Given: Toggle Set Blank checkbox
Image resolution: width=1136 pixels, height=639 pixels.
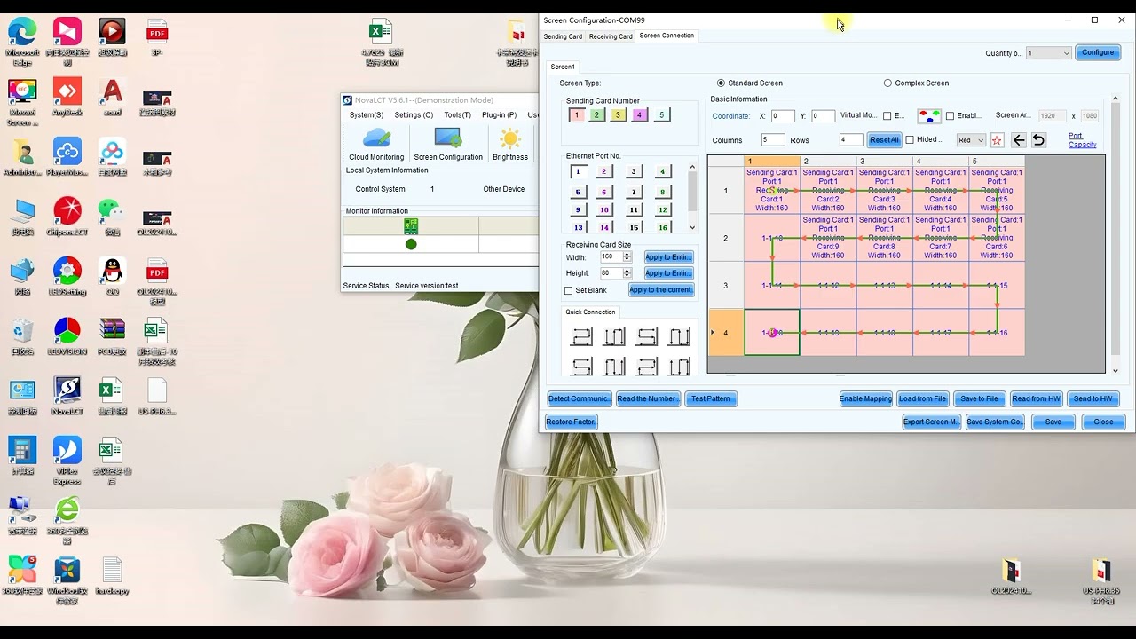Looking at the screenshot, I should pyautogui.click(x=569, y=291).
